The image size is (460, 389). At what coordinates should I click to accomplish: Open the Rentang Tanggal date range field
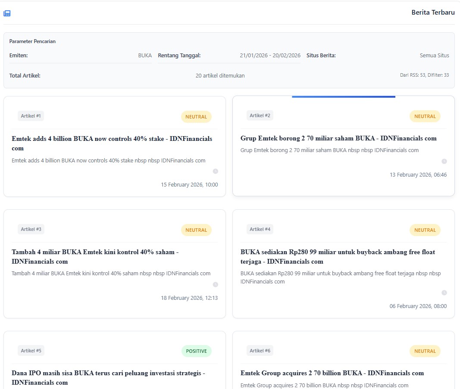point(270,56)
